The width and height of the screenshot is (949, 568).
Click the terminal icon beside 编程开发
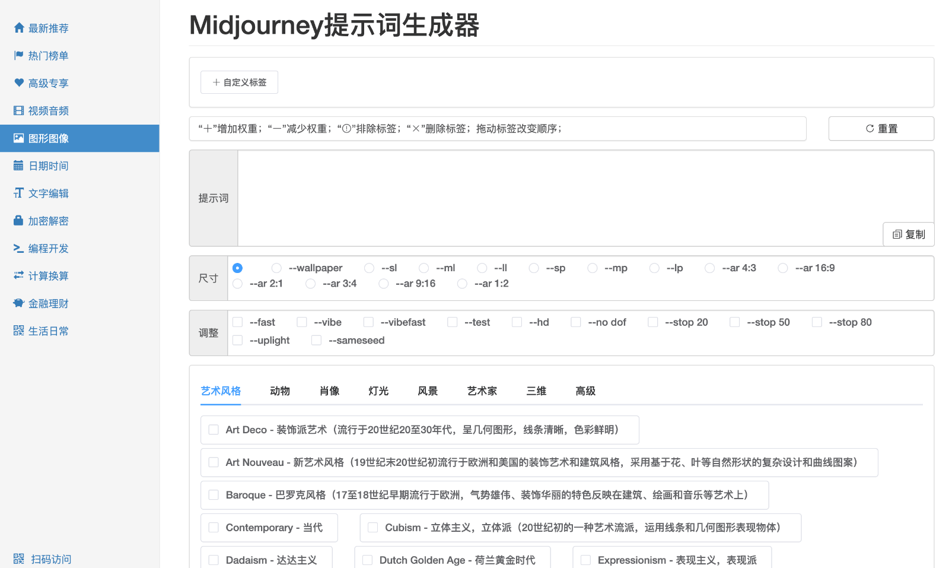19,248
